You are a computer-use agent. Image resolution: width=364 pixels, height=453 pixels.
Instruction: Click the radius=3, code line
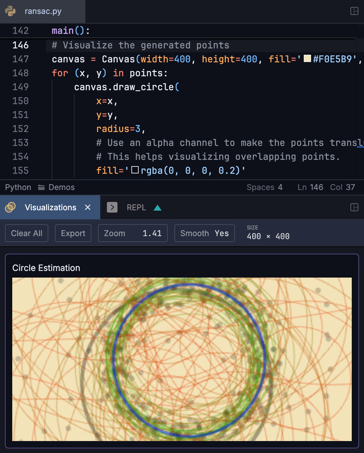click(121, 129)
